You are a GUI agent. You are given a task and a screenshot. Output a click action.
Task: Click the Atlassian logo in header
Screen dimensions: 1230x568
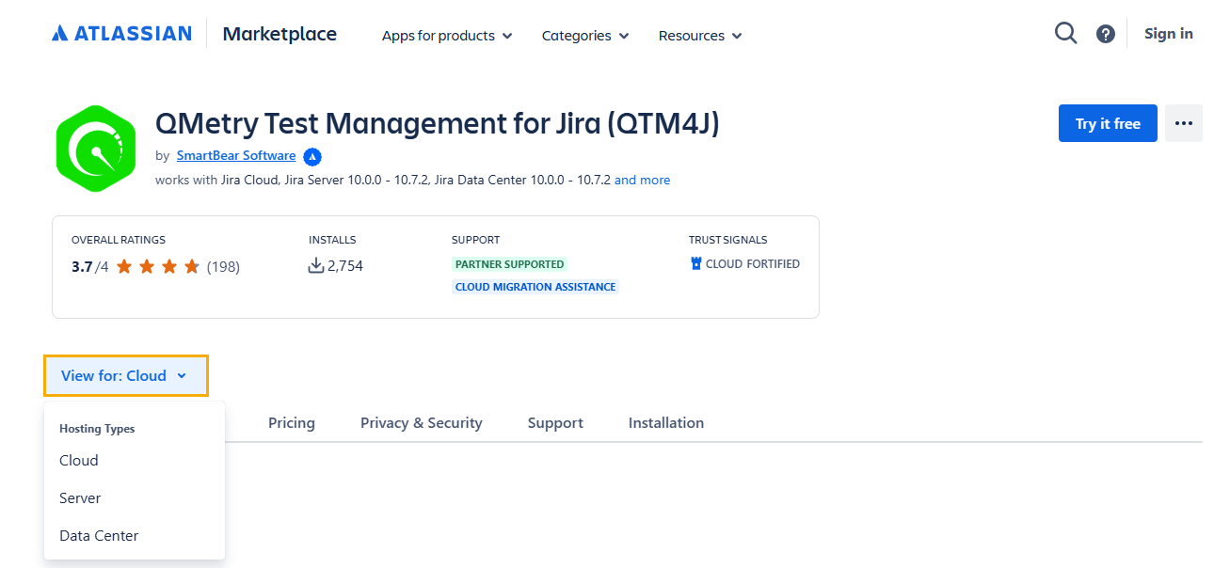(121, 34)
